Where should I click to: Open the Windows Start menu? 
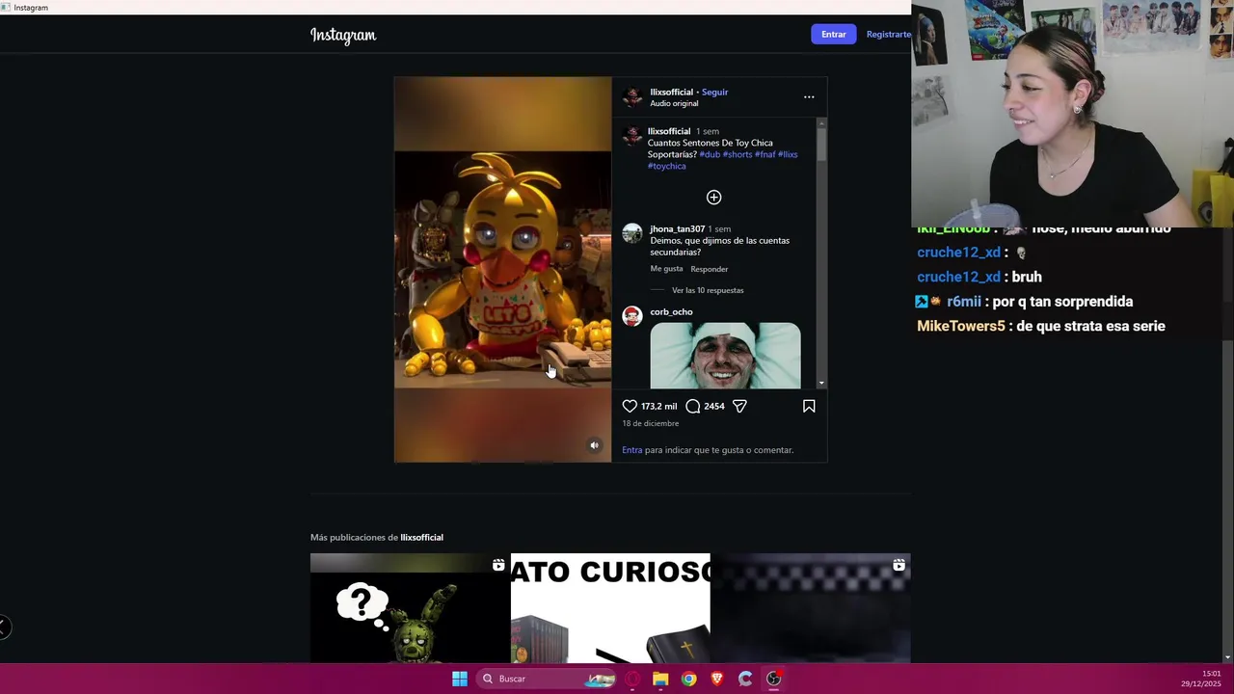[460, 679]
